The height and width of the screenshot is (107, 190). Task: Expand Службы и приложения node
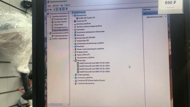coord(48,39)
